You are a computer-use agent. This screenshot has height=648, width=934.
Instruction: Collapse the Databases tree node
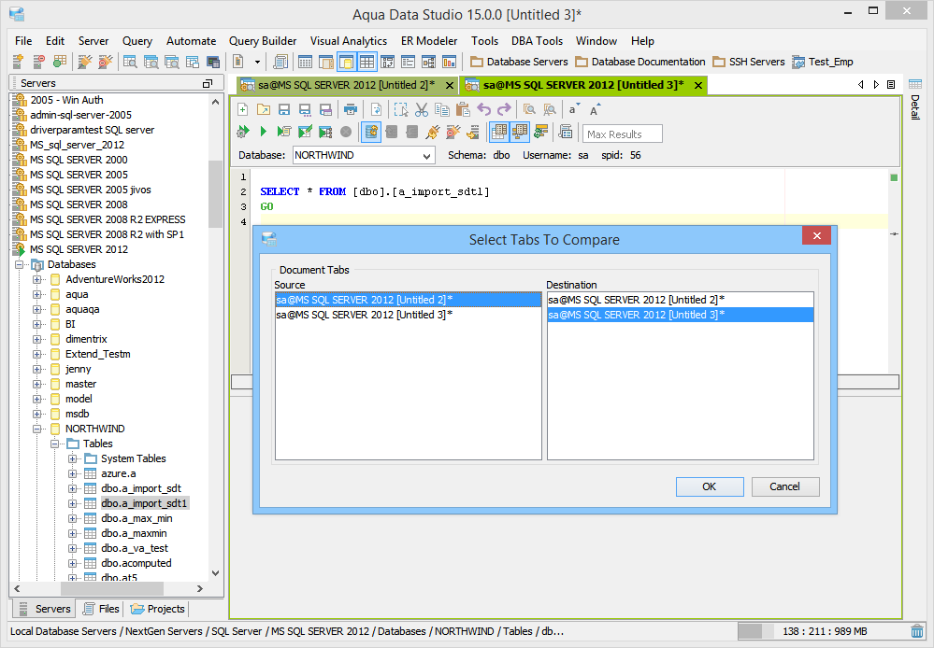(19, 265)
